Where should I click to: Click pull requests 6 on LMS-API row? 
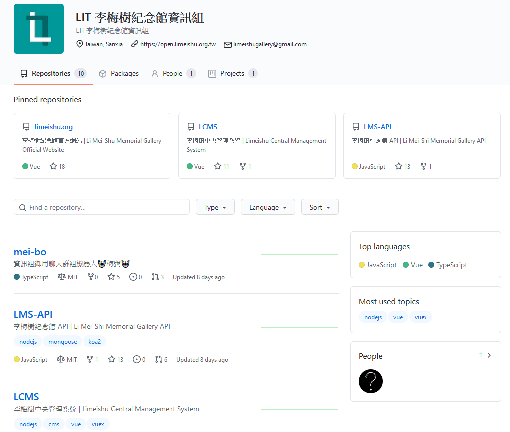pyautogui.click(x=161, y=359)
